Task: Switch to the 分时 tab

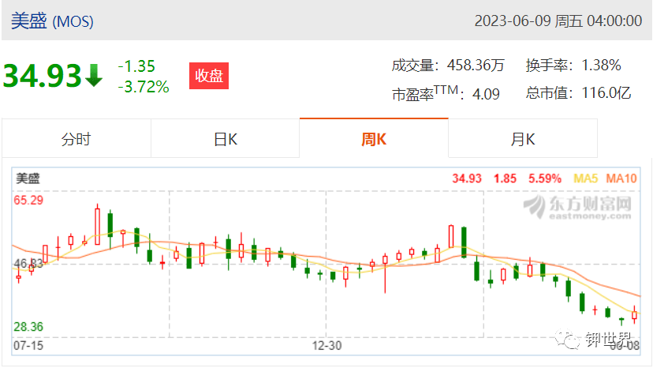Action: tap(76, 138)
